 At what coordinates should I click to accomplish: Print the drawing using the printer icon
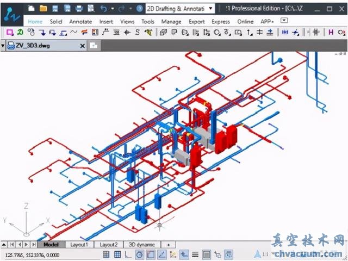[x=79, y=9]
